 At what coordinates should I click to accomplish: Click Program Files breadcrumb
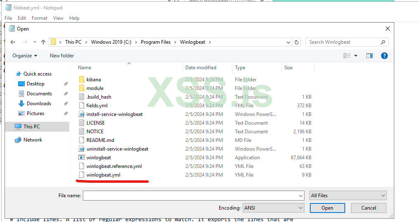coord(156,42)
